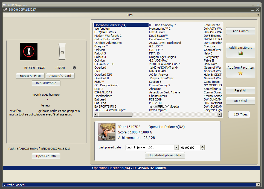Click the gamerscore G icon beside 125330
The height and width of the screenshot is (189, 264).
click(x=74, y=68)
